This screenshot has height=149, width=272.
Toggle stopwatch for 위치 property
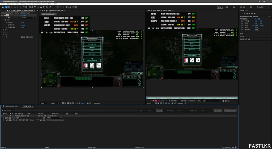coord(242,23)
